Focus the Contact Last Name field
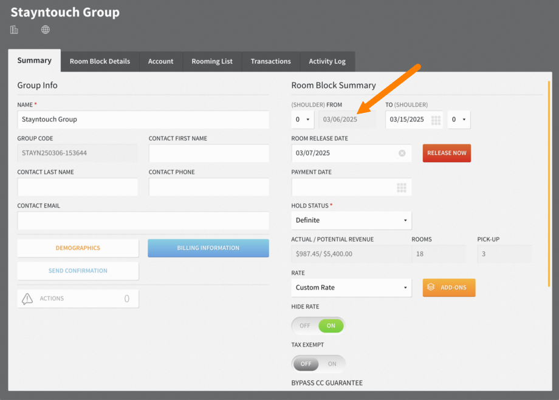 [x=77, y=187]
